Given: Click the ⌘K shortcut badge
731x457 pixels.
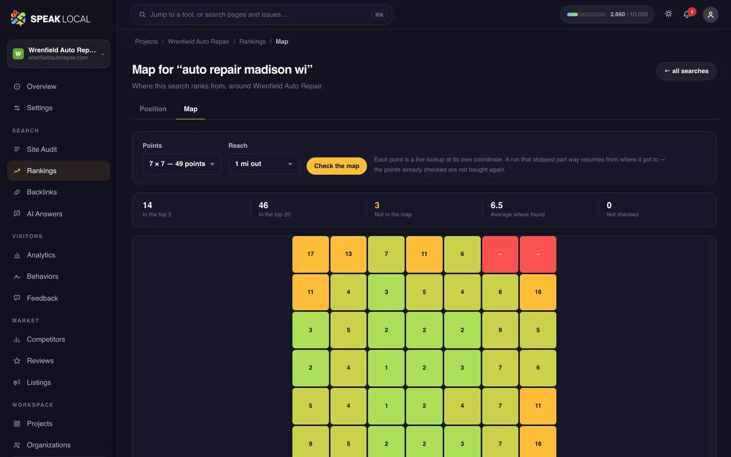Looking at the screenshot, I should click(379, 15).
